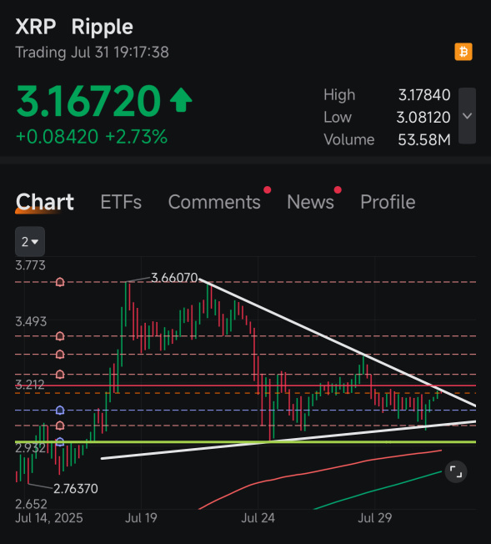Viewport: 491px width, 544px height.
Task: Select the topmost red alert bell
Action: coord(60,282)
